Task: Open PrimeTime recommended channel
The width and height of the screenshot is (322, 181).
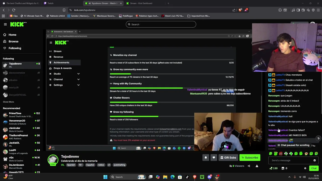Action: pyautogui.click(x=21, y=115)
